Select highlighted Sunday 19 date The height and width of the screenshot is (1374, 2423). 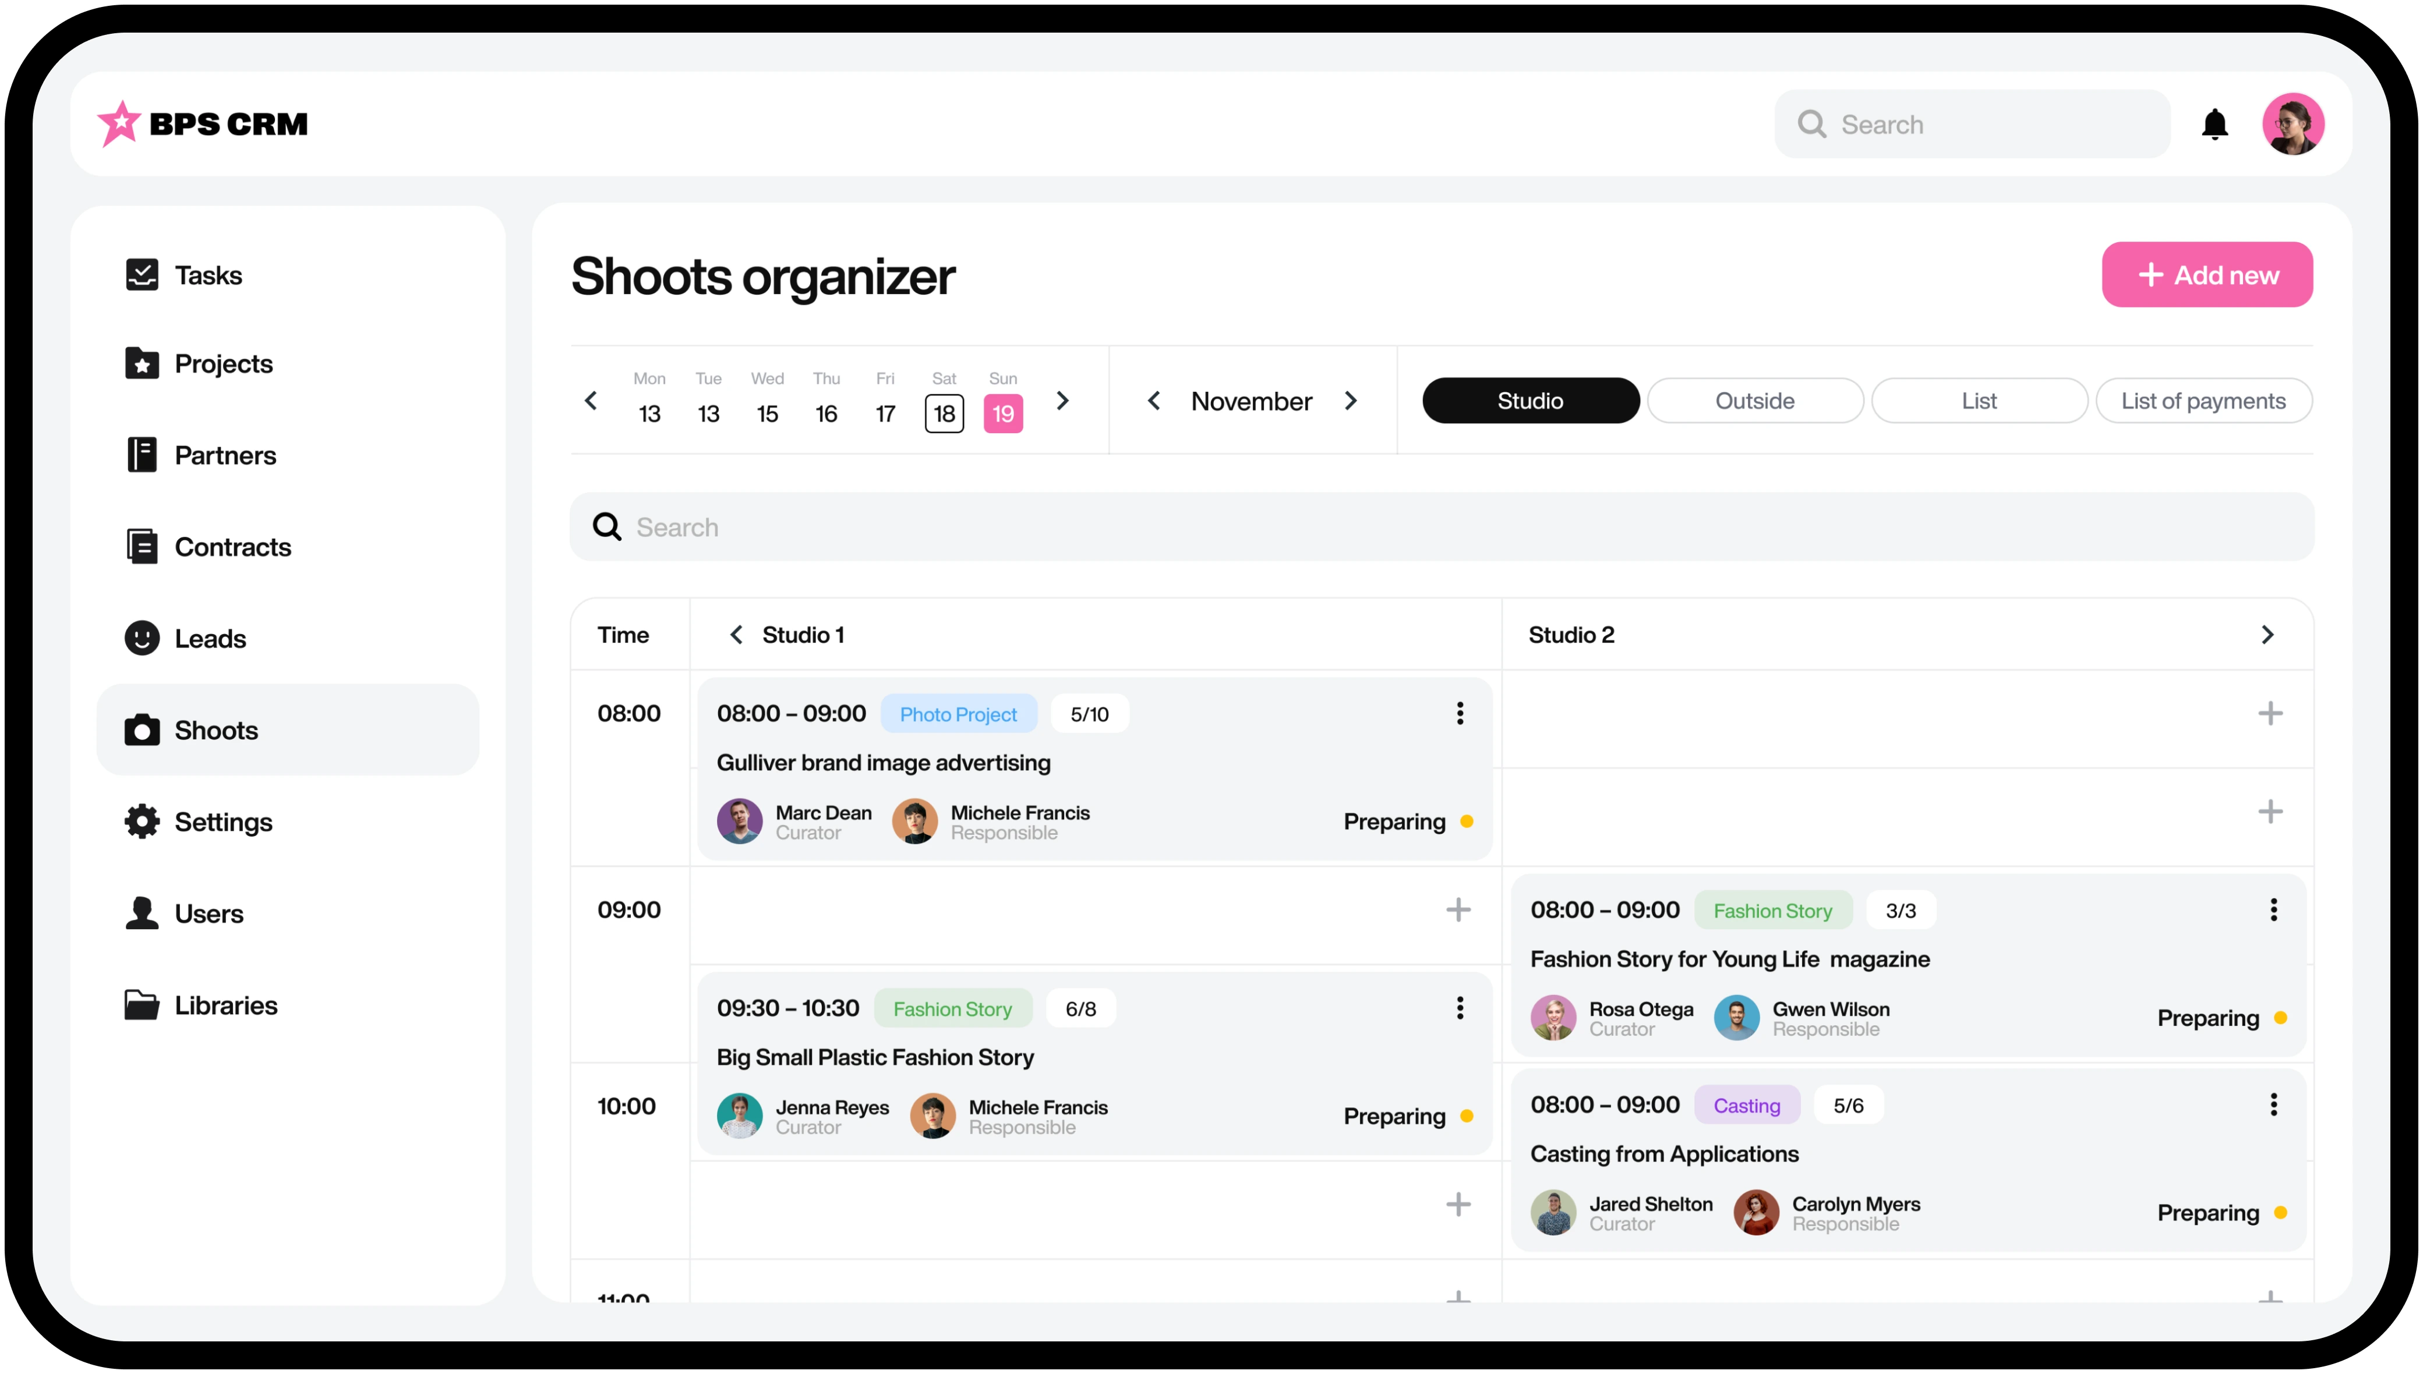coord(1002,412)
